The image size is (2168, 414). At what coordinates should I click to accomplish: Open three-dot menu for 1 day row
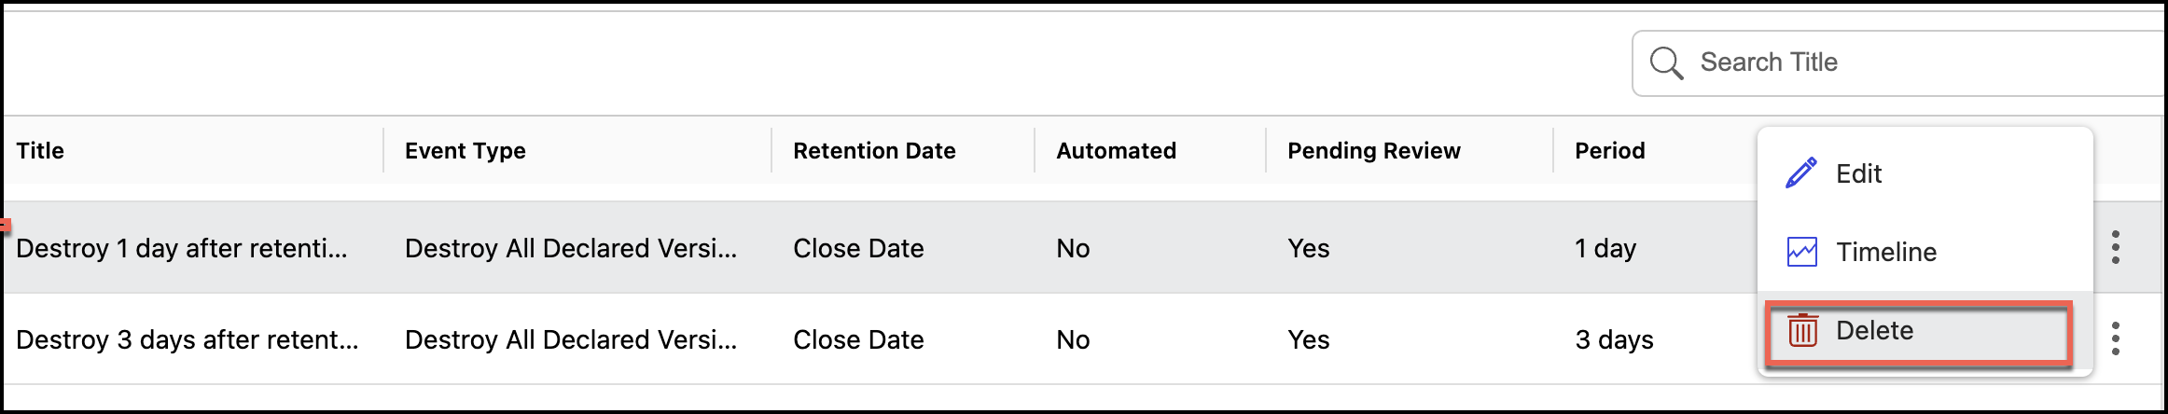pyautogui.click(x=2116, y=248)
